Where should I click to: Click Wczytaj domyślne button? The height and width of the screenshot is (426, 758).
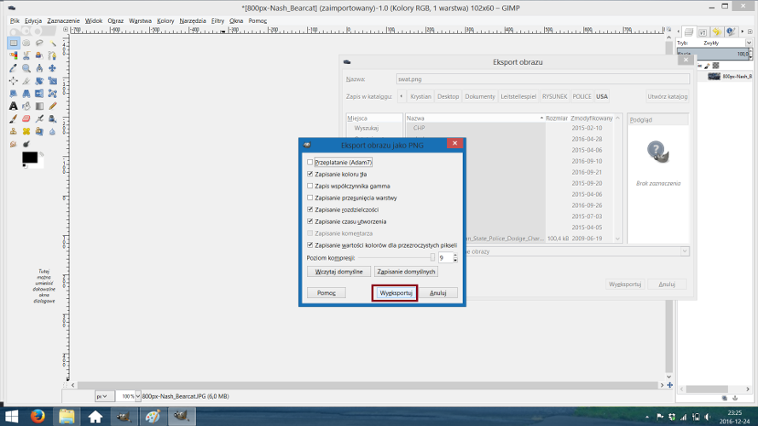338,272
